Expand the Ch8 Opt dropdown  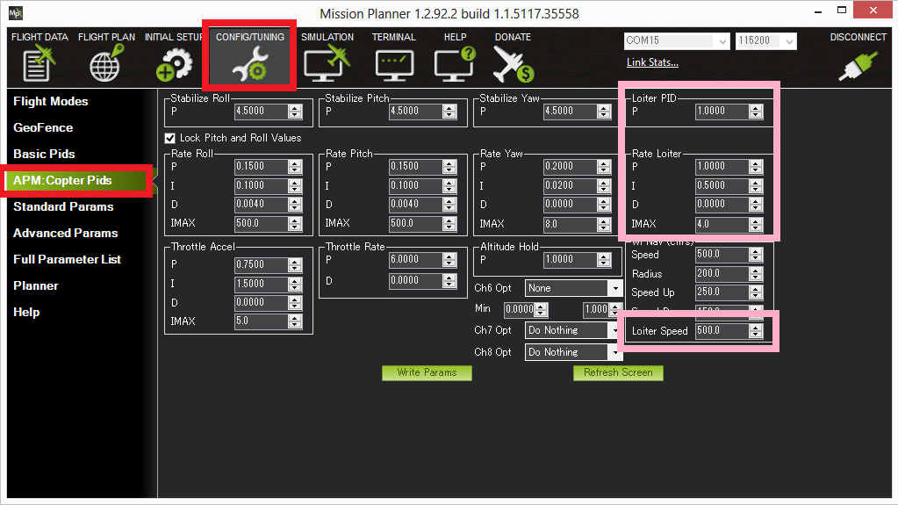coord(614,352)
